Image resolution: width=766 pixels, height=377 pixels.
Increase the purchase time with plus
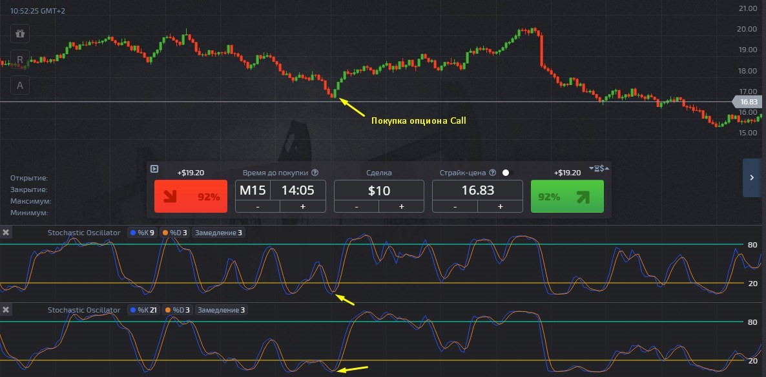[302, 206]
